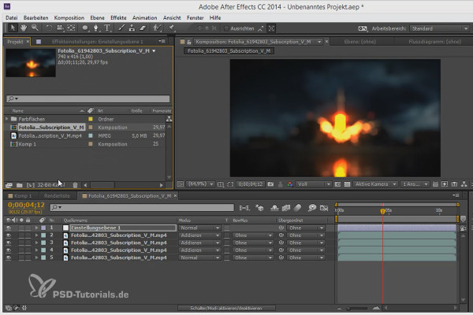Open show channel color icon in viewer
Image resolution: width=473 pixels, height=315 pixels.
pos(290,184)
